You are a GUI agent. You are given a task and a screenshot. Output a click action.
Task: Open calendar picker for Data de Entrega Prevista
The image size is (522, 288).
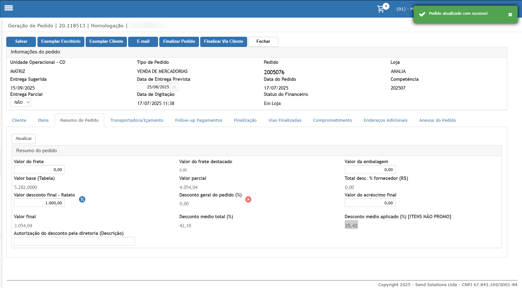pos(174,87)
